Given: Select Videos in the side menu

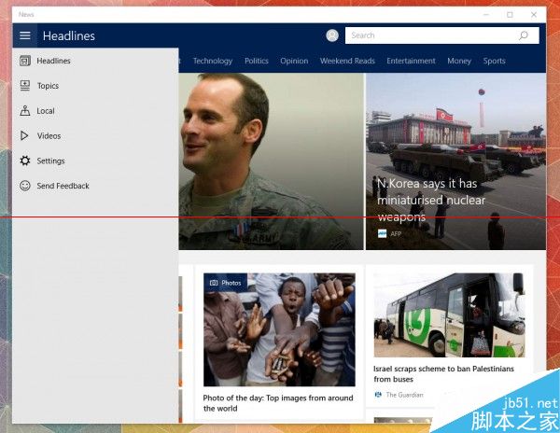Looking at the screenshot, I should click(96, 135).
